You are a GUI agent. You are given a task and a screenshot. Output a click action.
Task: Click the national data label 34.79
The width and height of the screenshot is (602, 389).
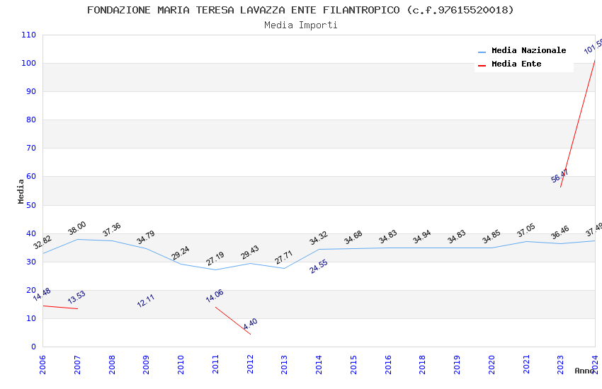tap(145, 237)
